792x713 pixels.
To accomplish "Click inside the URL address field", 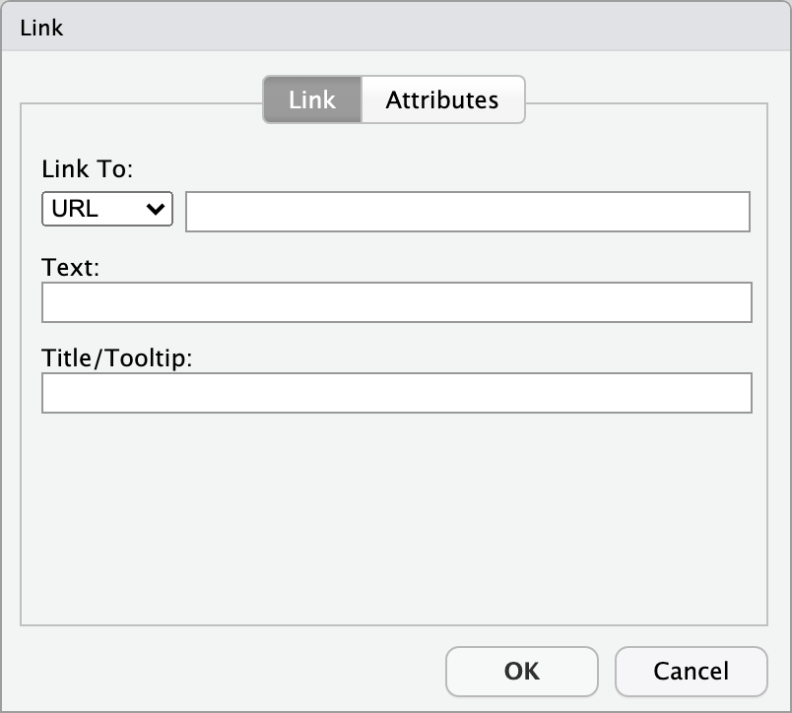I will (468, 211).
